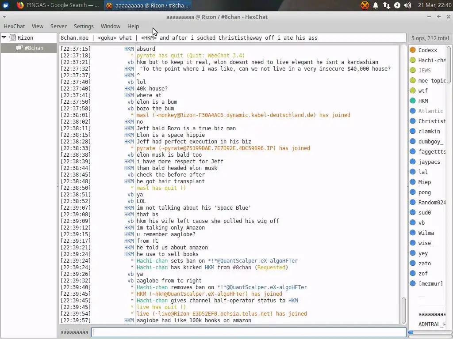Open the Window menu

pyautogui.click(x=110, y=26)
